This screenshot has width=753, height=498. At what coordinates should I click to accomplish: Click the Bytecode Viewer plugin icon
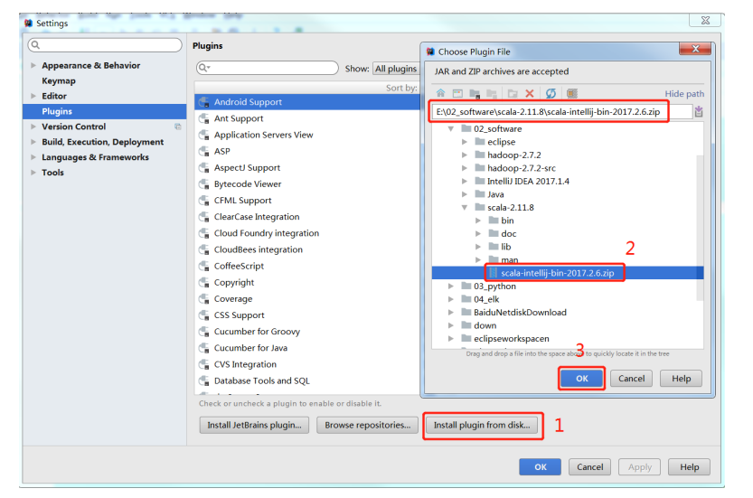point(204,184)
